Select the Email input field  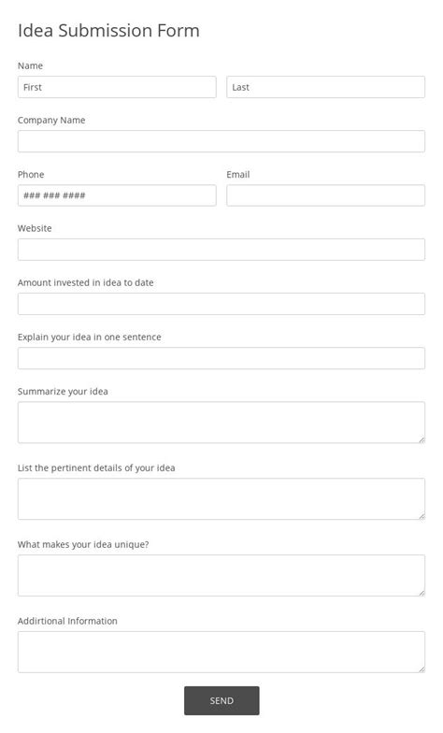[x=325, y=195]
